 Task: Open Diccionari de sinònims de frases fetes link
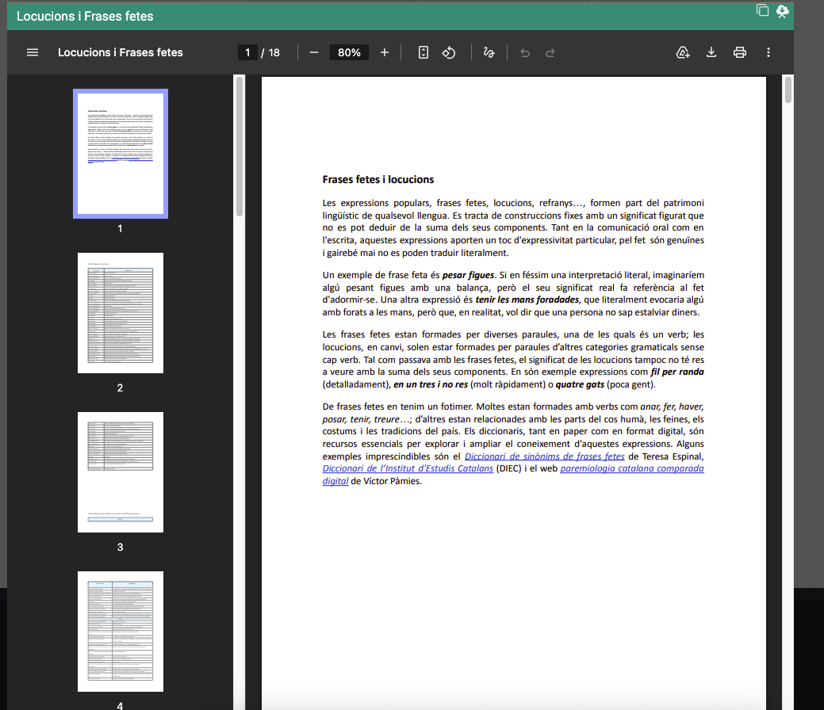coord(544,456)
